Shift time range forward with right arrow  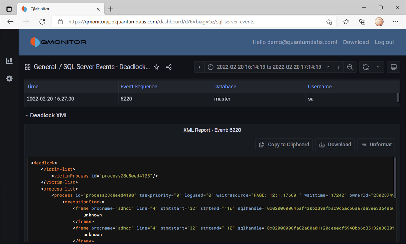point(338,67)
